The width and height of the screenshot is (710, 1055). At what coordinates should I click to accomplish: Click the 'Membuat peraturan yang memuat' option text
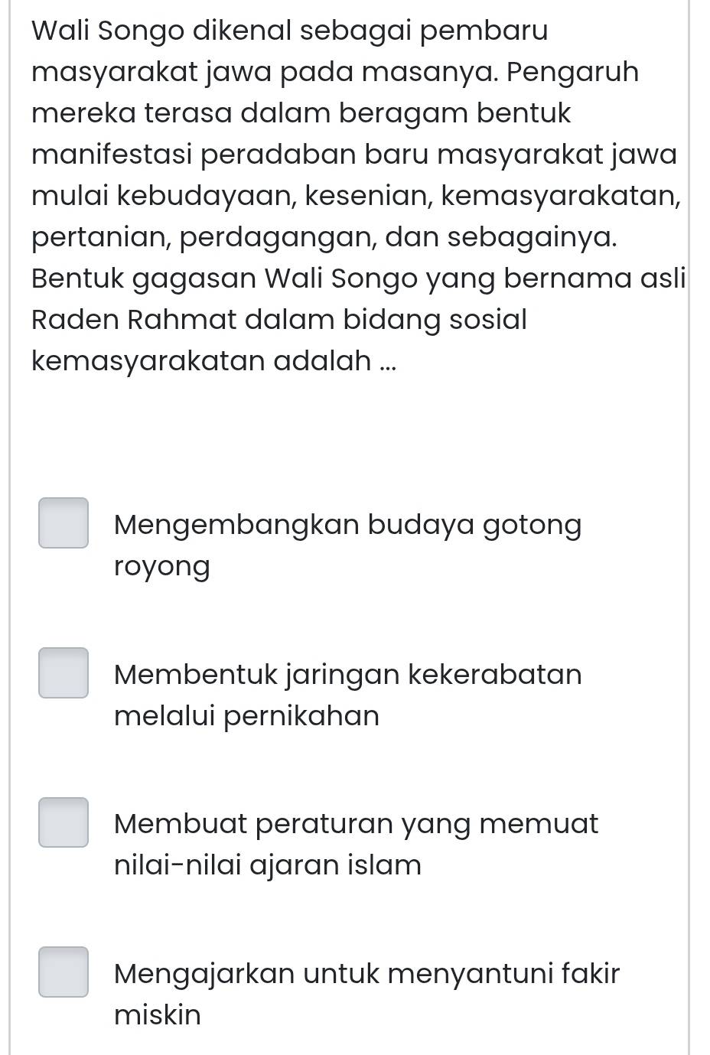tap(356, 824)
